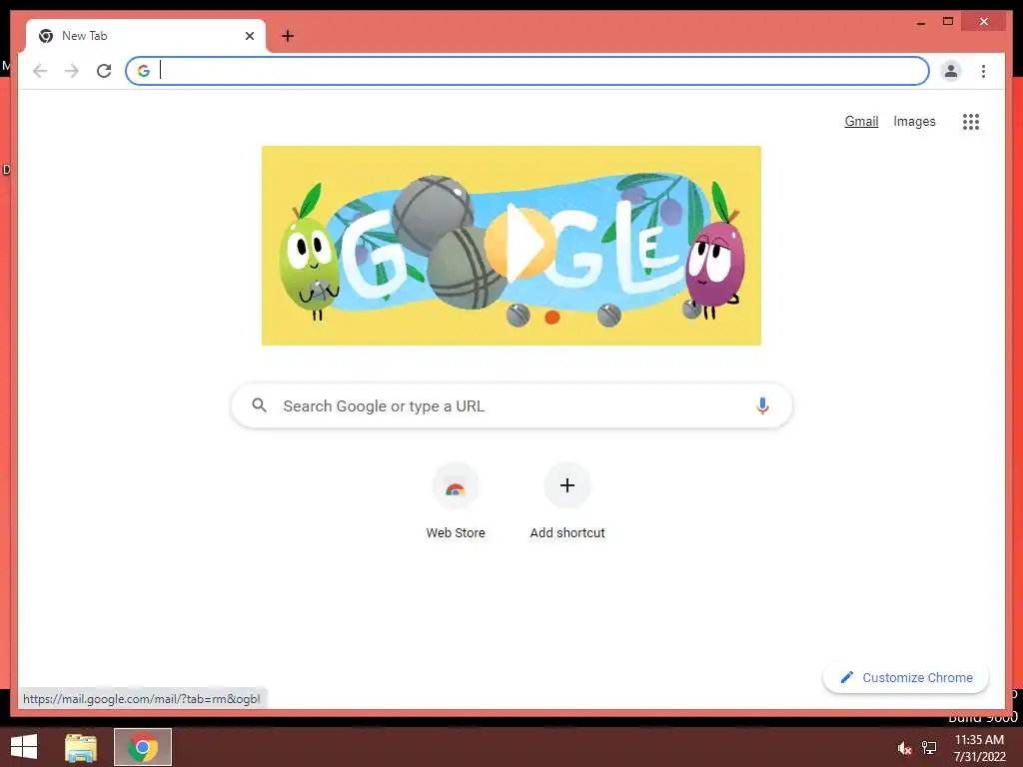The height and width of the screenshot is (767, 1023).
Task: Open the Chrome profile avatar menu
Action: 951,71
